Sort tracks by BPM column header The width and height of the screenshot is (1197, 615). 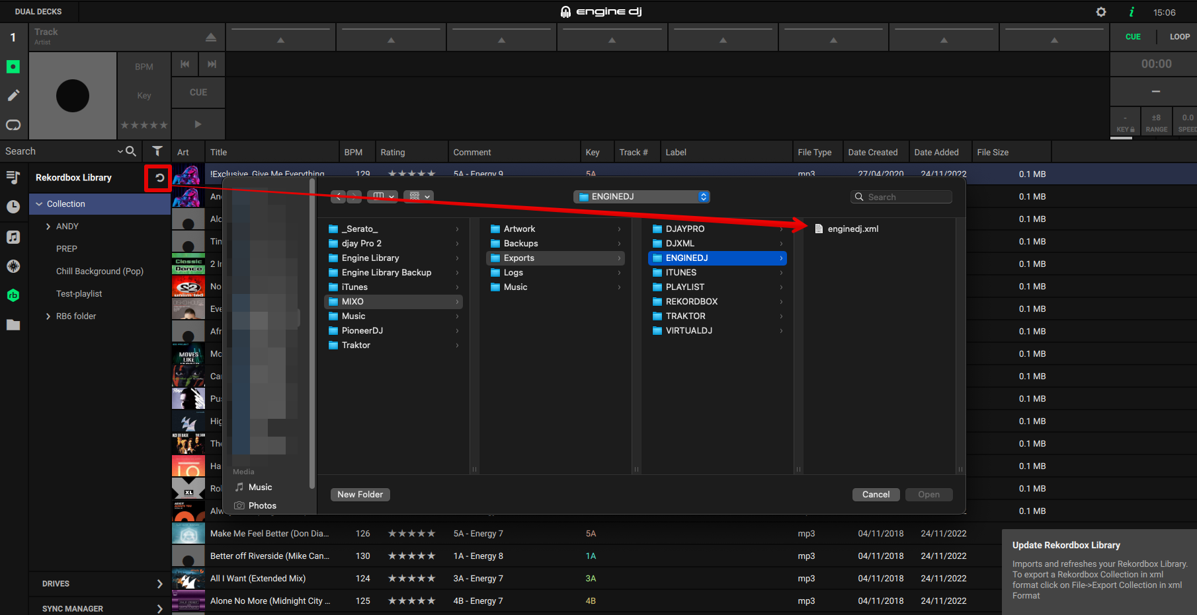tap(353, 152)
